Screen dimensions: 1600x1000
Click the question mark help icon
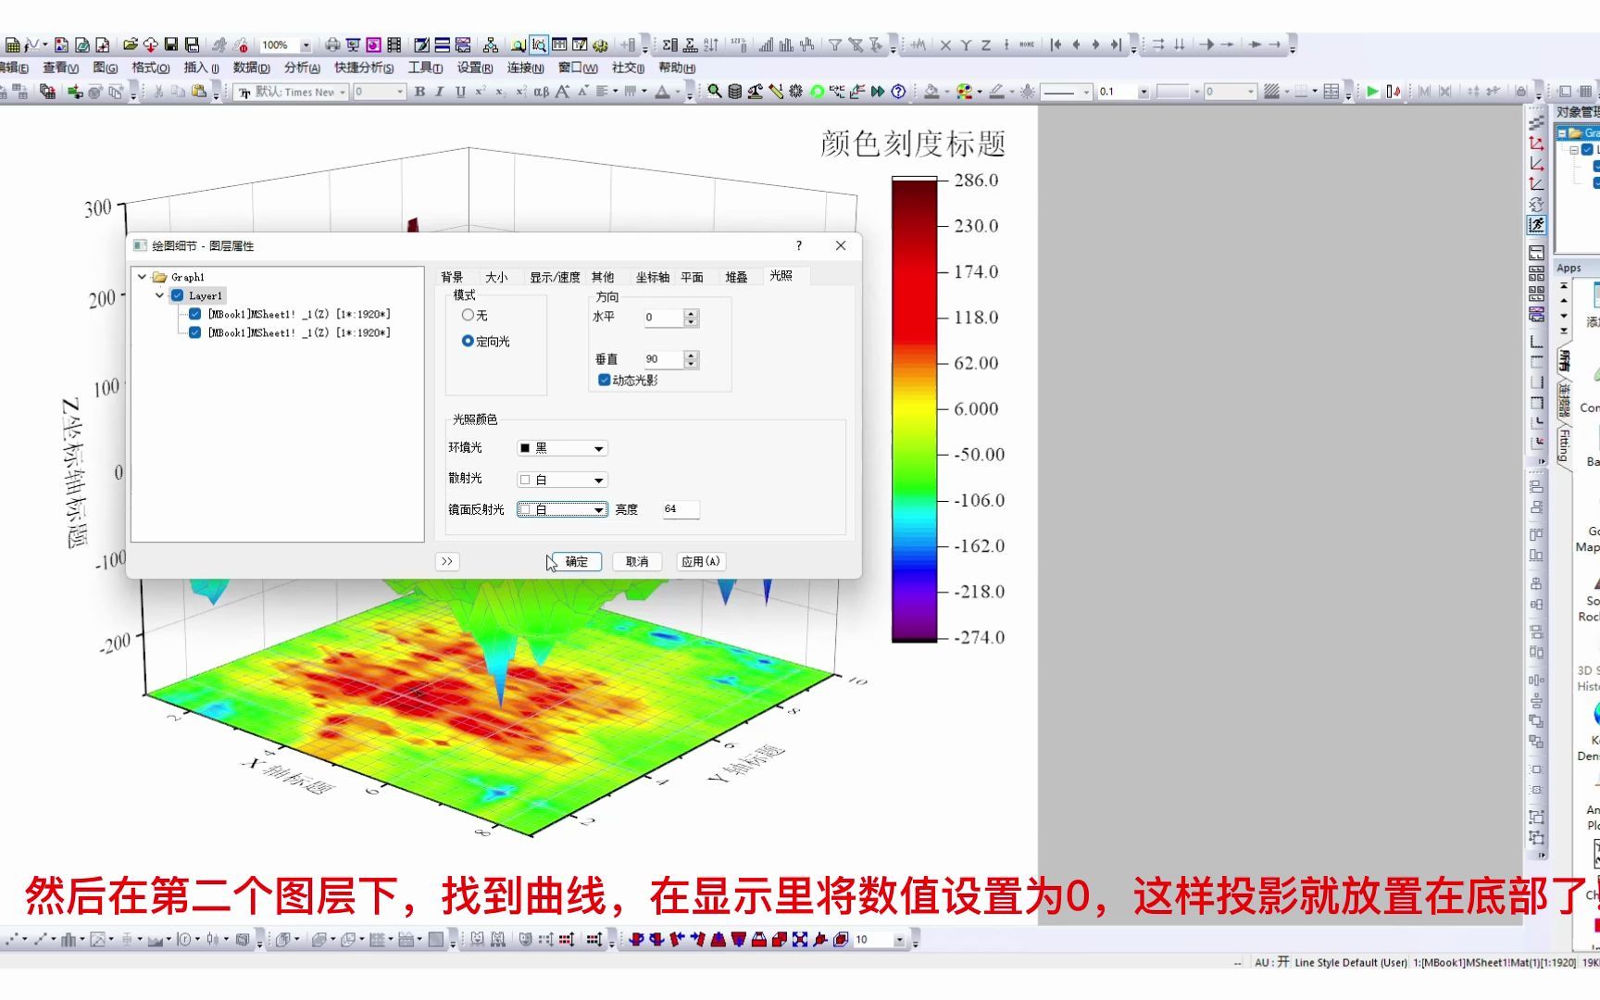(x=898, y=92)
